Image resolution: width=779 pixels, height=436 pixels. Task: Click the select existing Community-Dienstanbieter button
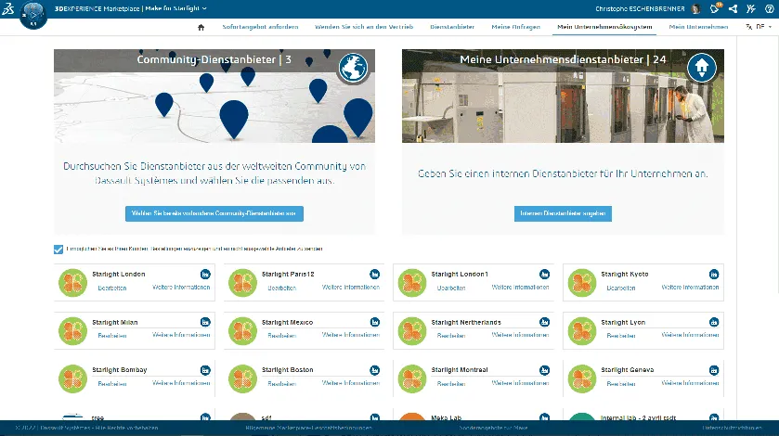coord(214,213)
